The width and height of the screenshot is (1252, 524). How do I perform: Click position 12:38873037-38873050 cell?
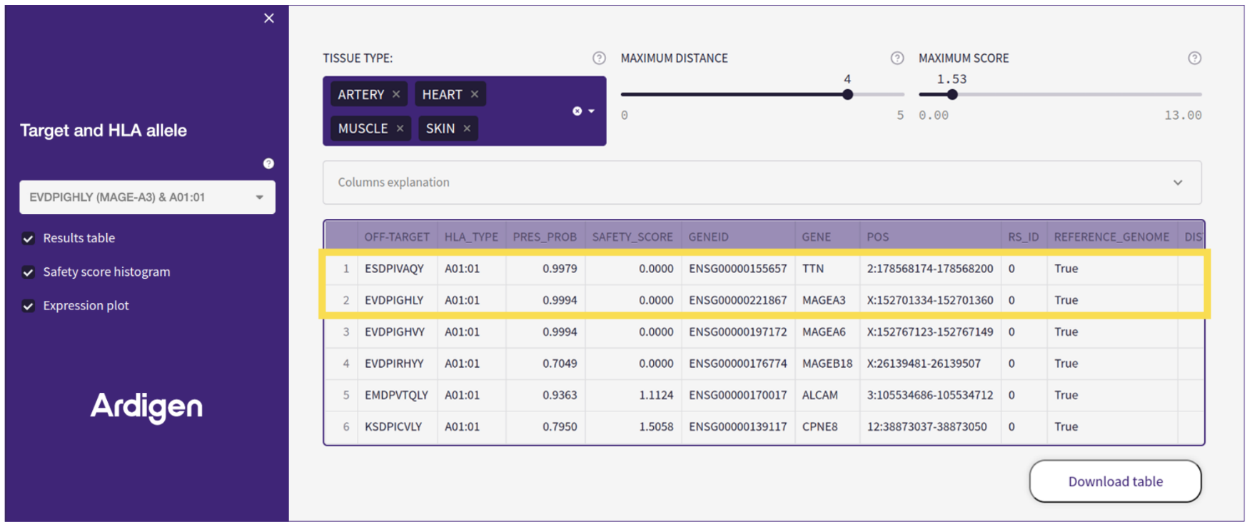(930, 427)
